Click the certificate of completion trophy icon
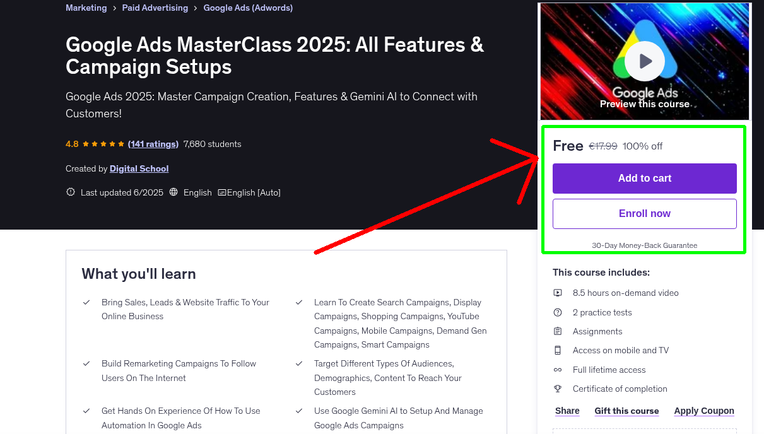 (x=558, y=389)
